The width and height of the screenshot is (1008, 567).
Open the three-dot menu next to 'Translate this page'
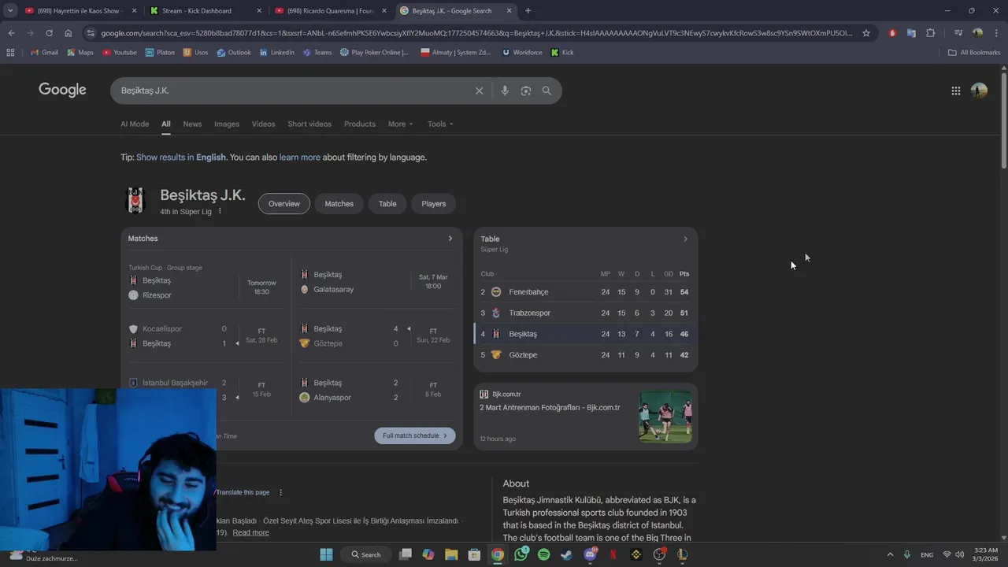280,492
